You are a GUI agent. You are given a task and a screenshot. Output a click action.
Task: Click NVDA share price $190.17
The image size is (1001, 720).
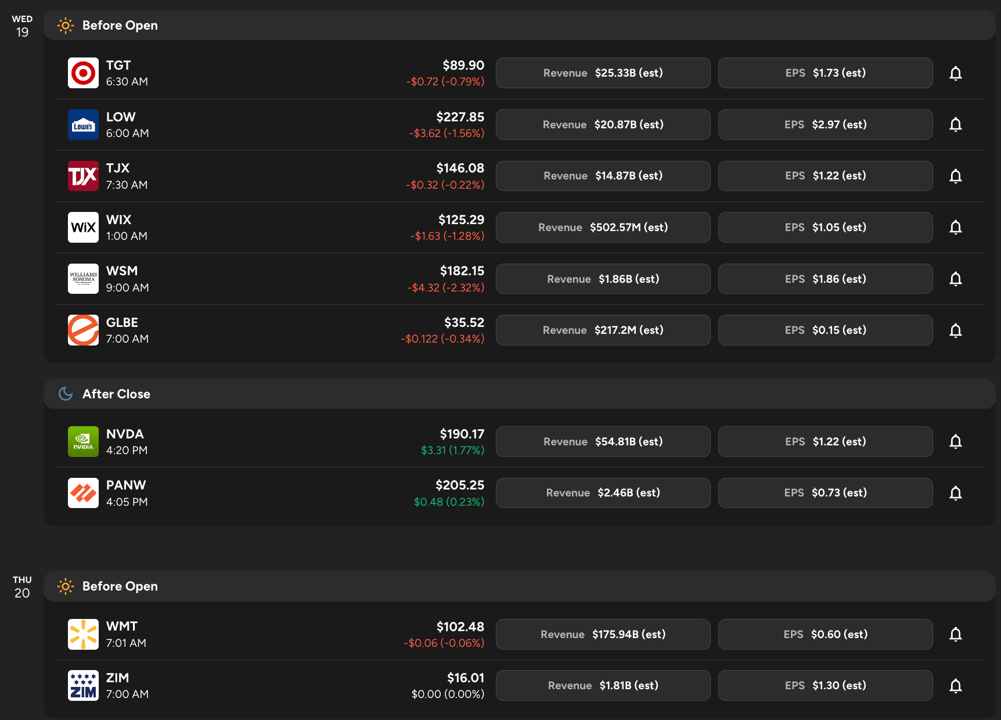point(462,434)
